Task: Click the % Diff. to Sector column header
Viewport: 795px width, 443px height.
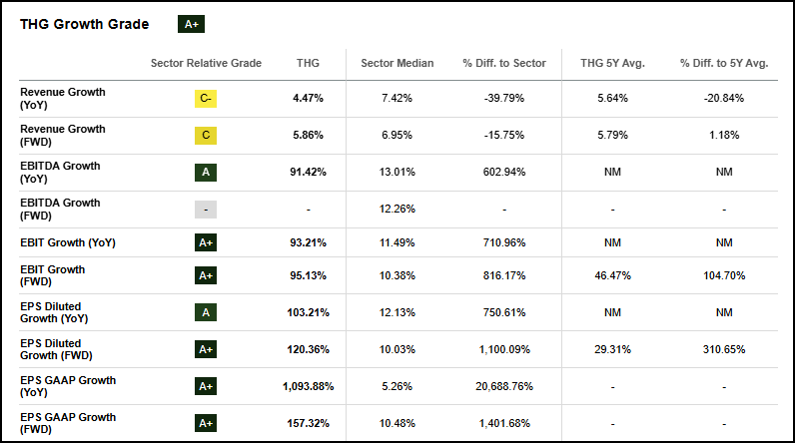Action: tap(504, 63)
